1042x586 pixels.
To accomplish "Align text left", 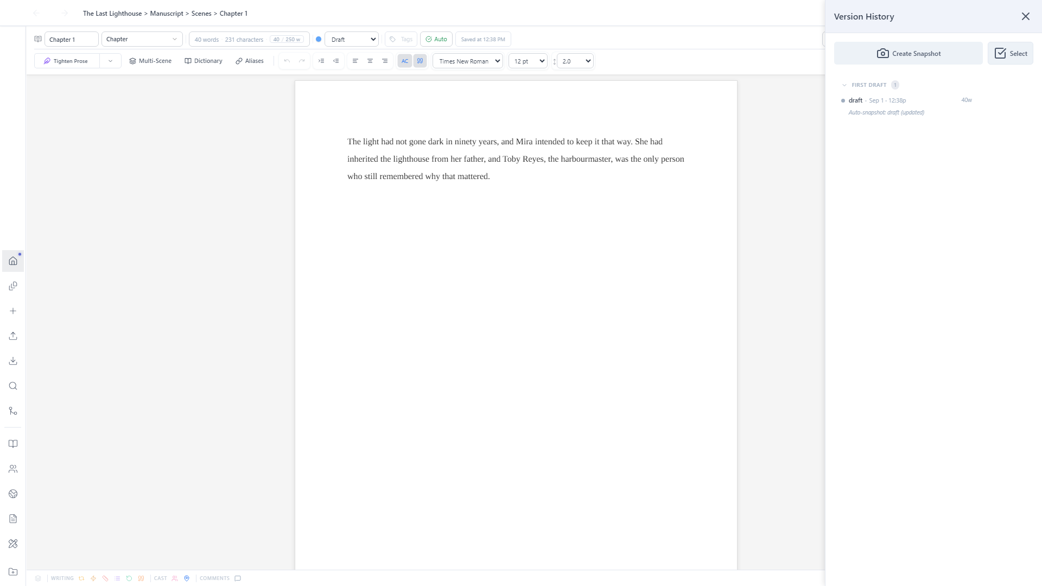I will coord(355,61).
